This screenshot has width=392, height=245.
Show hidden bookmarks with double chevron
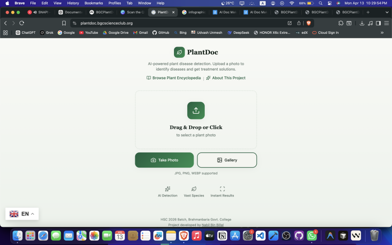click(382, 33)
